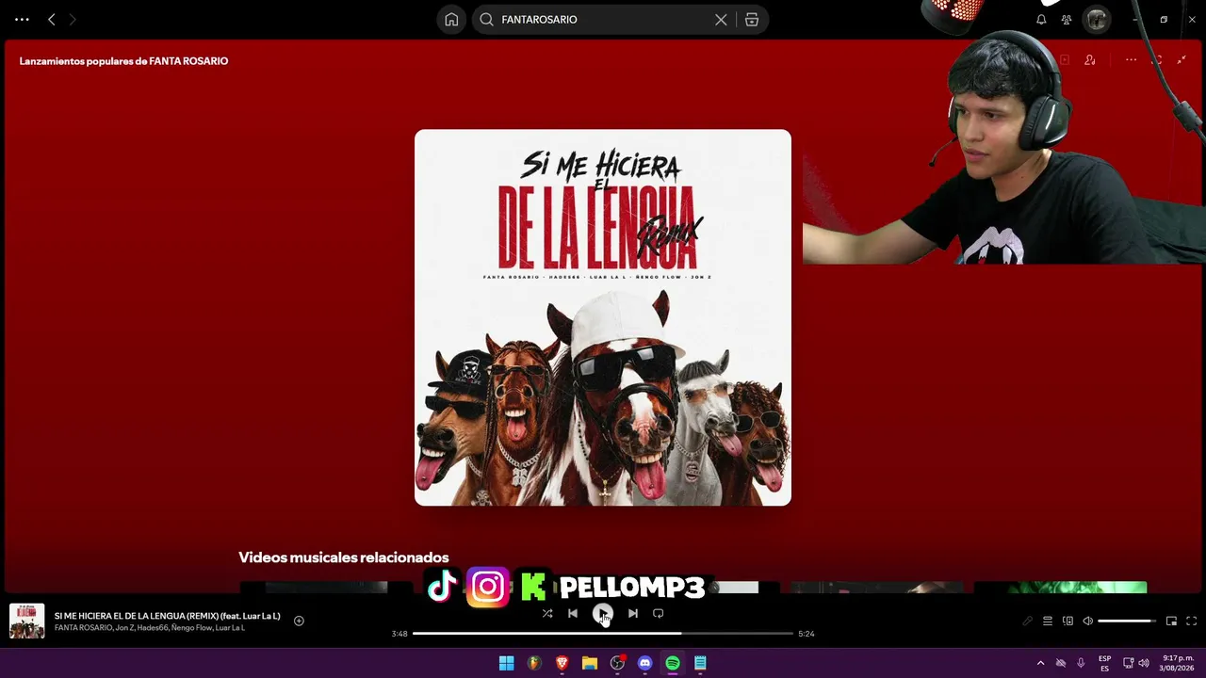Open the mini player
Viewport: 1206px width, 678px height.
click(1171, 621)
